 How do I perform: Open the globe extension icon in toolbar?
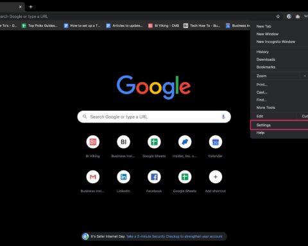pos(289,17)
